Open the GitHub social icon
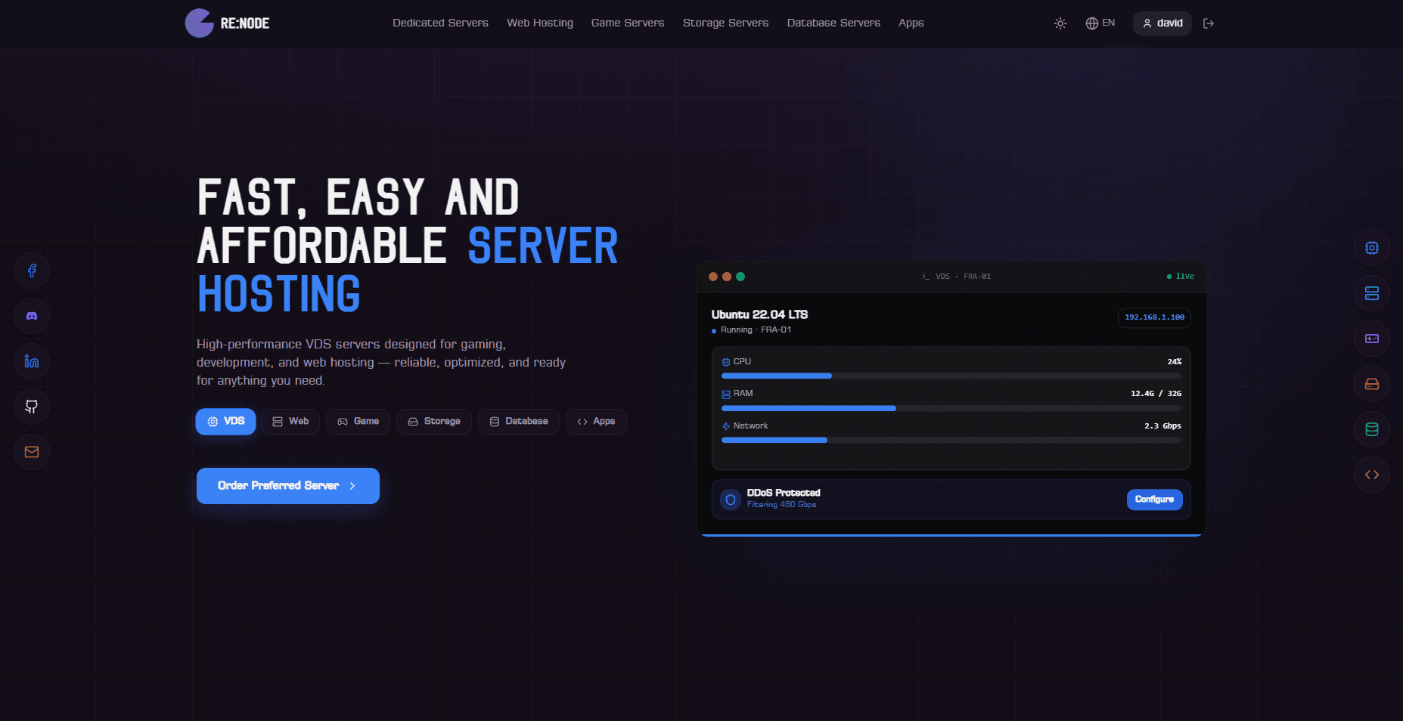Image resolution: width=1403 pixels, height=721 pixels. pos(32,407)
